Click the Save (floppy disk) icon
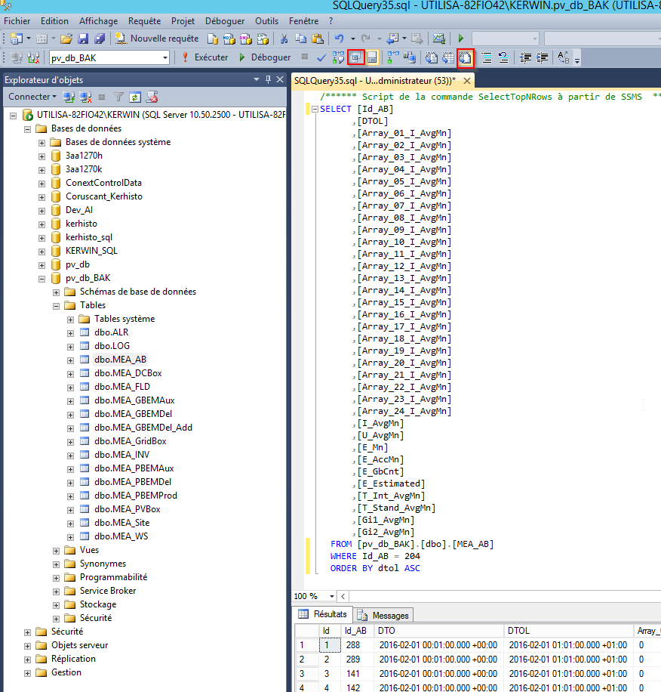 [82, 39]
